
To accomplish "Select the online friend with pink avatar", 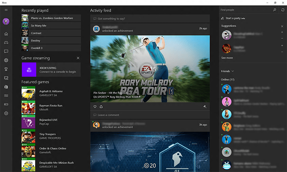I will tap(227, 102).
